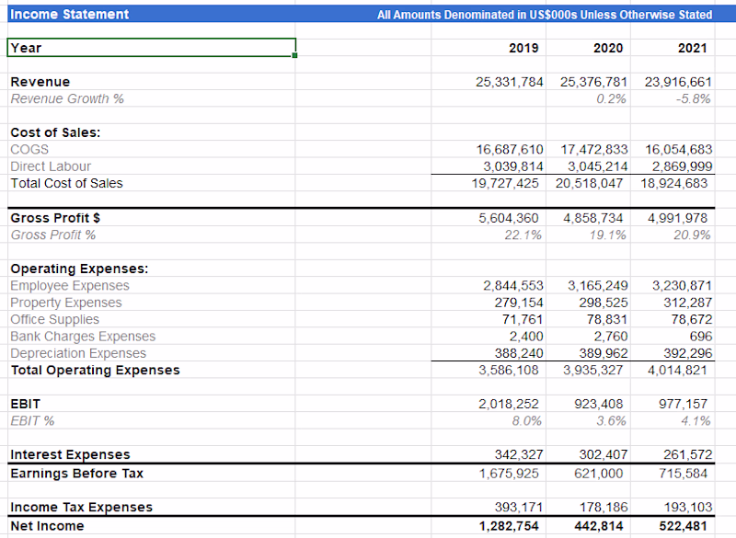Select the 22.1% gross profit cell

(x=523, y=235)
